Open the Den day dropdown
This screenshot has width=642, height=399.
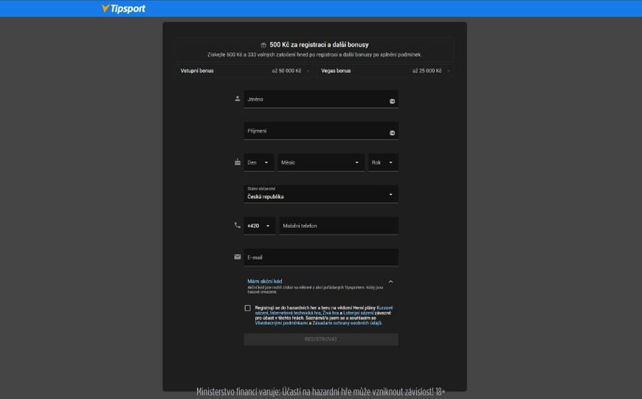pyautogui.click(x=259, y=162)
